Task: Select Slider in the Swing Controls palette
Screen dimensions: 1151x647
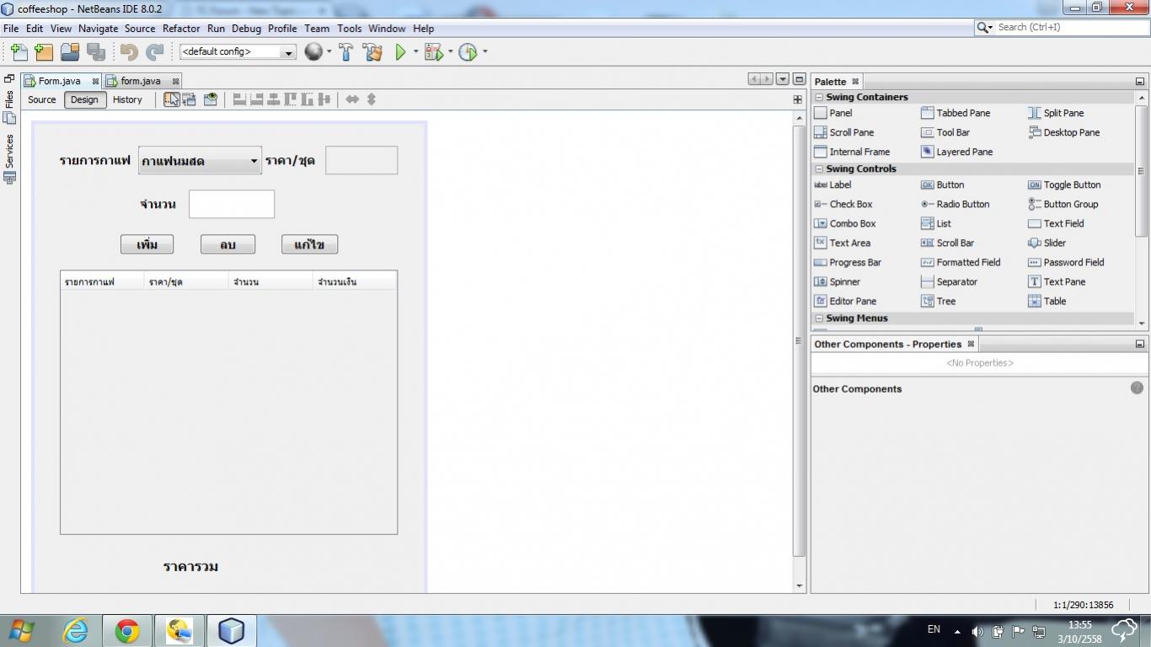Action: (1054, 243)
